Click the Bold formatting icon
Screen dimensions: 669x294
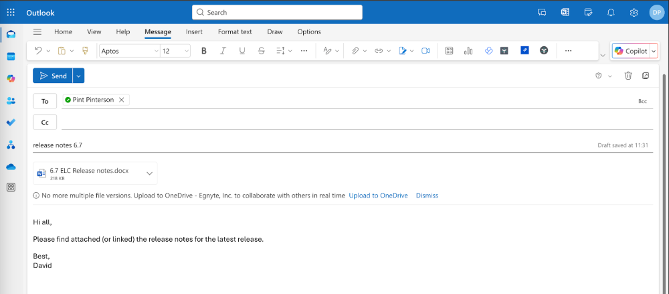pos(204,51)
